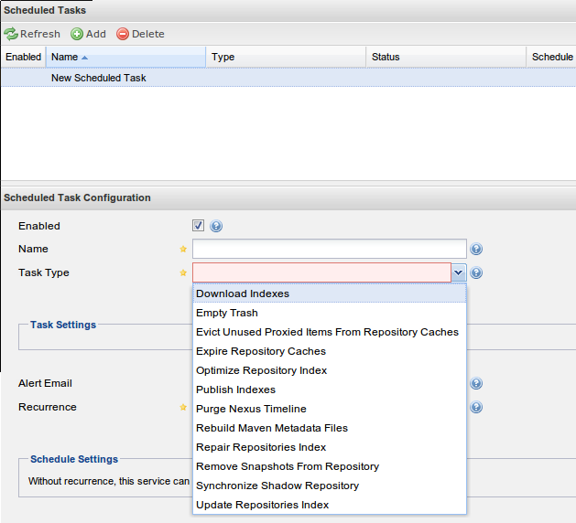
Task: Add a new scheduled task
Action: (88, 34)
